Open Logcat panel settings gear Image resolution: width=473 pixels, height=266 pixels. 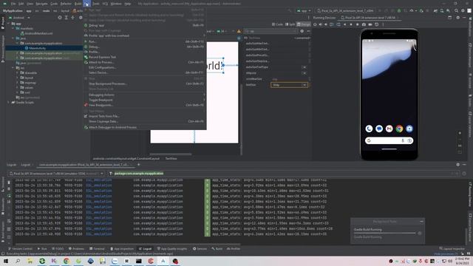[x=458, y=165]
